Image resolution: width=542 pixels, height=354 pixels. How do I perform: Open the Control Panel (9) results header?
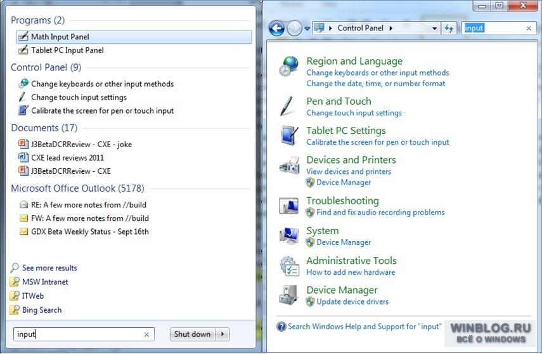(x=46, y=67)
